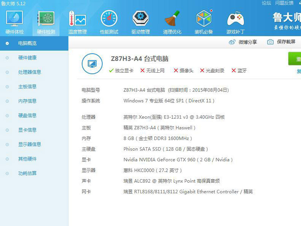This screenshot has width=301, height=226.
Task: Click the camera screenshot icon
Action: coord(270,42)
